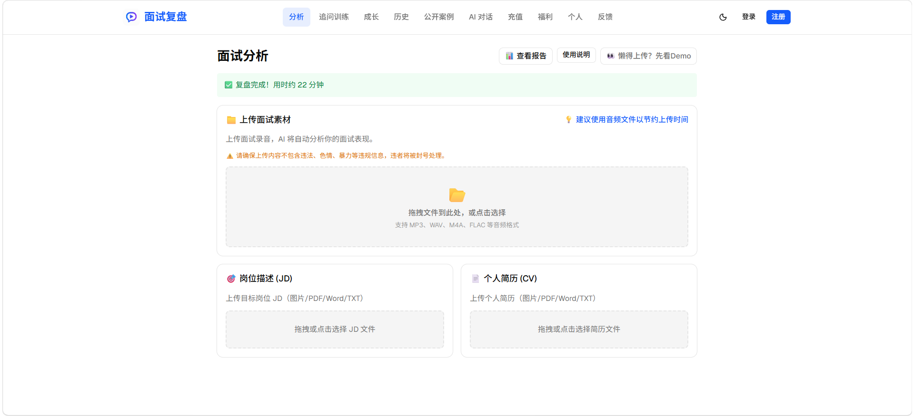The image size is (913, 416).
Task: Click 查看报告 button
Action: tap(526, 56)
